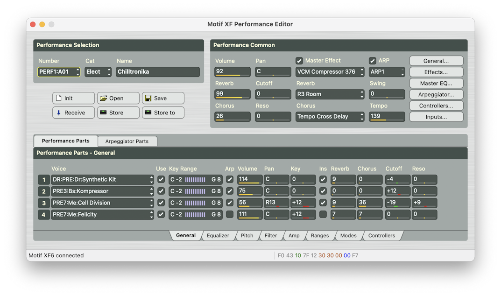Open the Master EQ... dialog
This screenshot has width=501, height=296.
pyautogui.click(x=436, y=83)
